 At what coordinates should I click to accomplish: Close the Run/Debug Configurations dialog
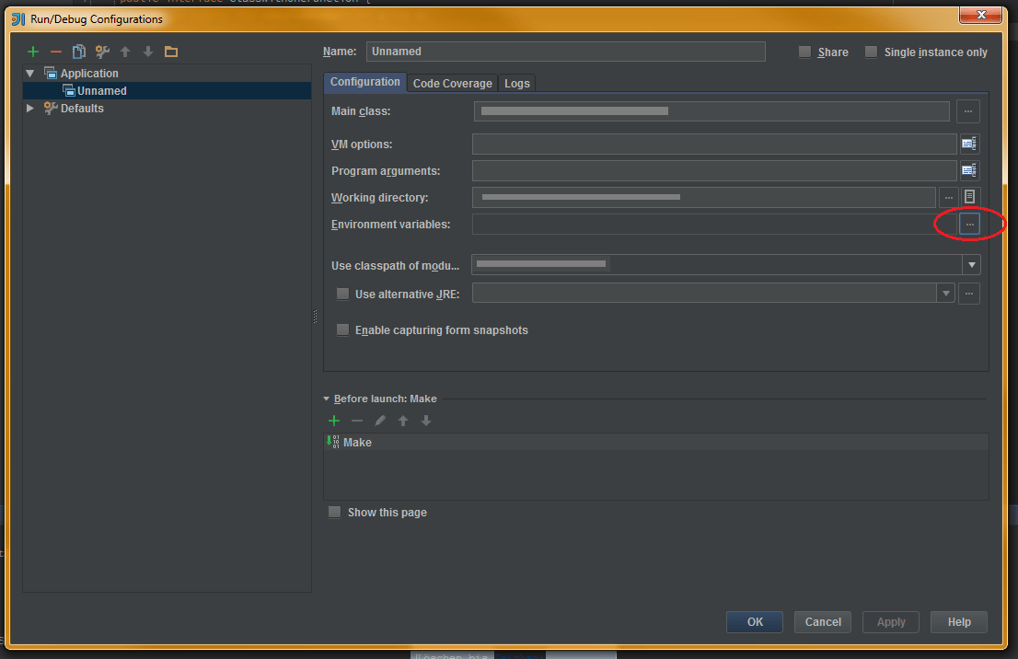pos(981,15)
